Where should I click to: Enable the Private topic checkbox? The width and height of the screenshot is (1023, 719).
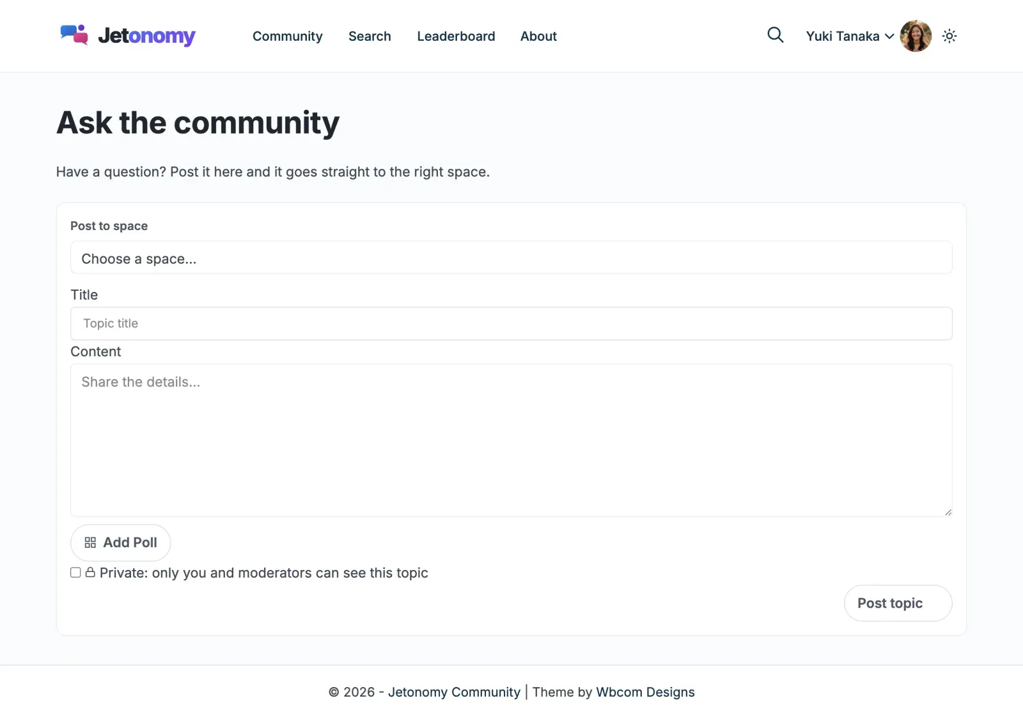[x=75, y=573]
